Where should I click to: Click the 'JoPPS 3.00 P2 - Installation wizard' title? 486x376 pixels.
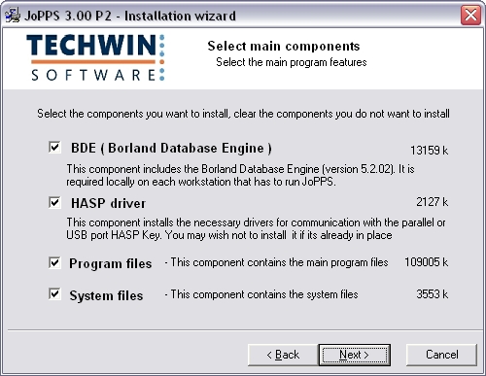coord(130,16)
